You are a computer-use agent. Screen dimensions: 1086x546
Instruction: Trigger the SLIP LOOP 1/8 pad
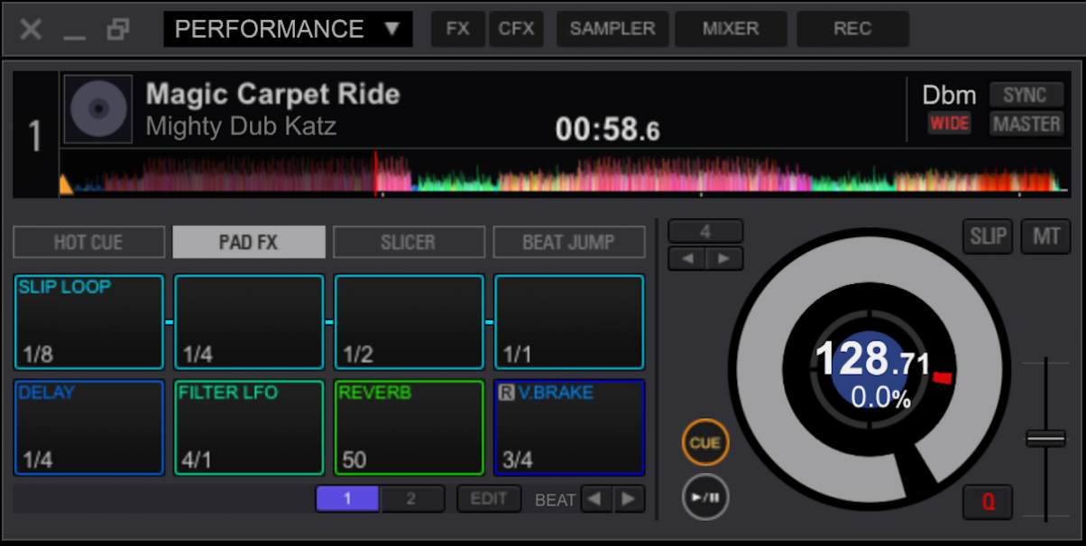tap(88, 322)
